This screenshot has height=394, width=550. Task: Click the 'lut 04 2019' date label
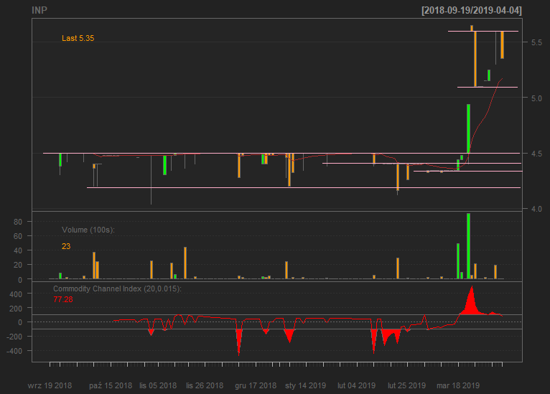(x=356, y=385)
